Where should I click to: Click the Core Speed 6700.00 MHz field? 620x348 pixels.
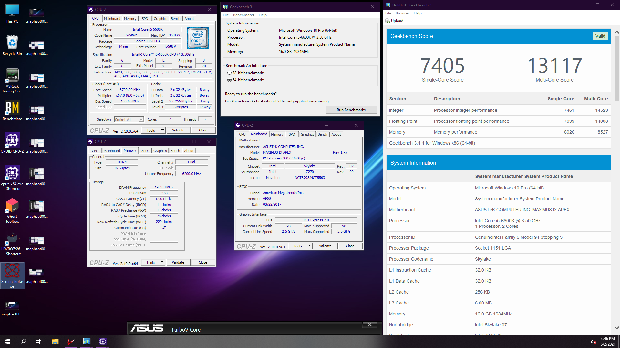point(130,90)
